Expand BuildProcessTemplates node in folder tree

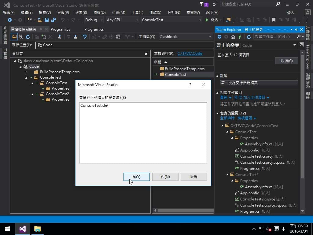[x=26, y=72]
